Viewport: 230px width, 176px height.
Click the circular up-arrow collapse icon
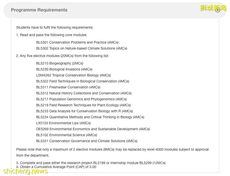tap(218, 10)
